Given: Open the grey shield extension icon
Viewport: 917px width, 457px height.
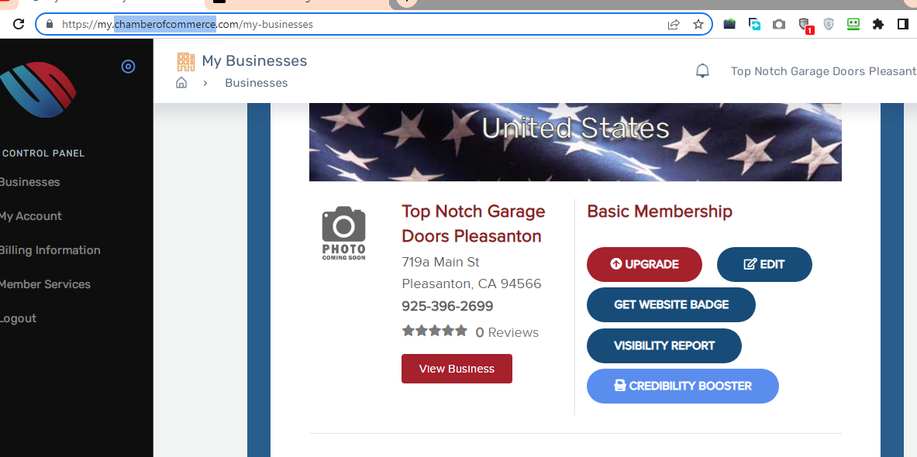Looking at the screenshot, I should click(829, 24).
